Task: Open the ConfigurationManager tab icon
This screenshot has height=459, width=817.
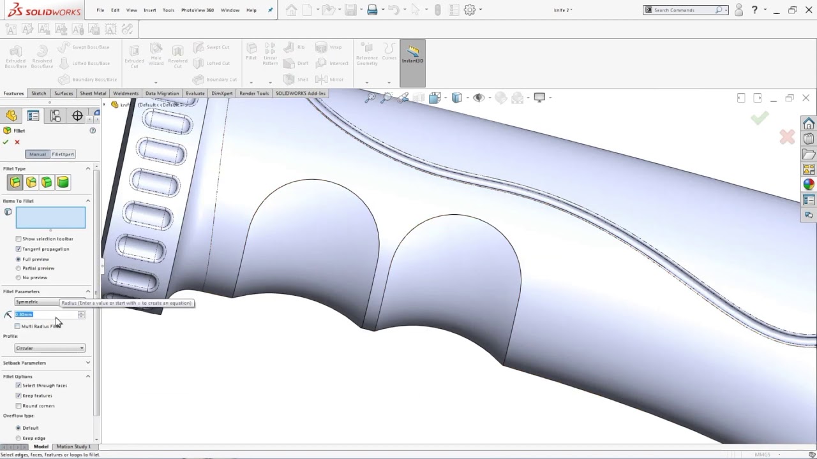Action: pos(56,115)
